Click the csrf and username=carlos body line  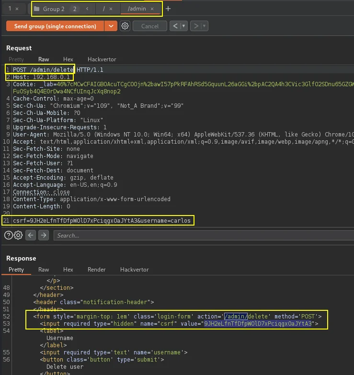tap(102, 220)
